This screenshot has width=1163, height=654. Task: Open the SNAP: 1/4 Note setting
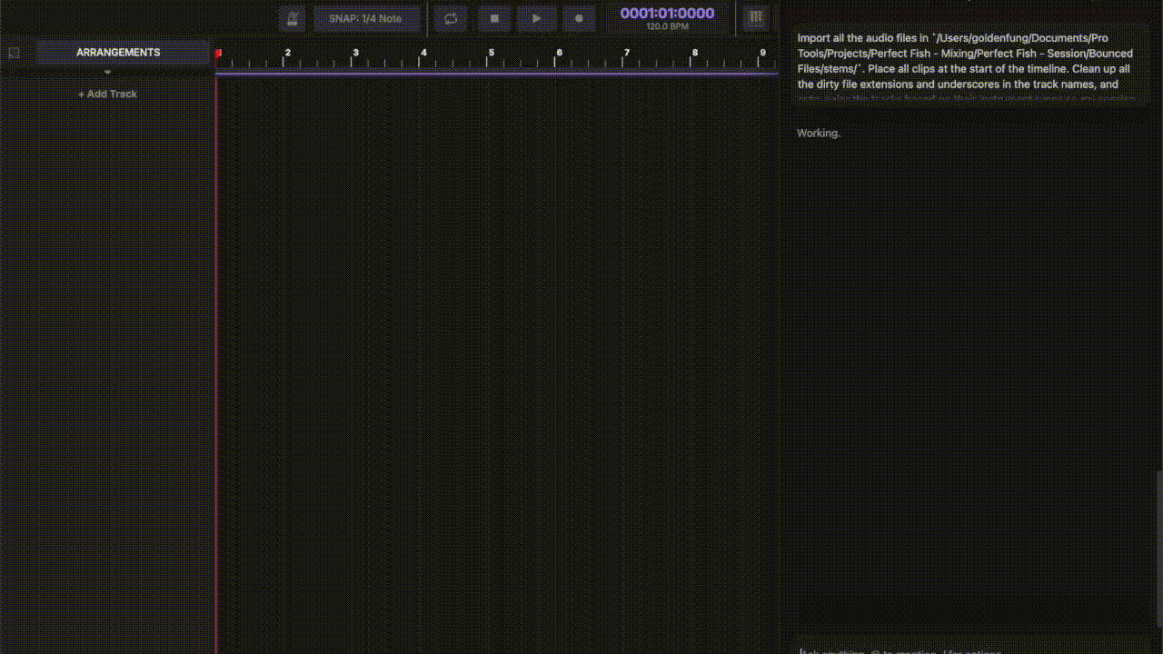[366, 18]
